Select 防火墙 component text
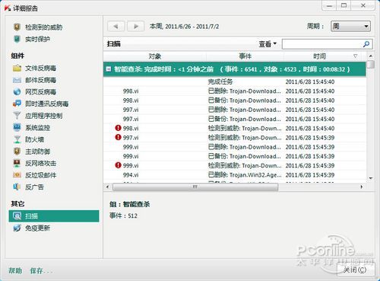This screenshot has width=380, height=281. coord(34,139)
